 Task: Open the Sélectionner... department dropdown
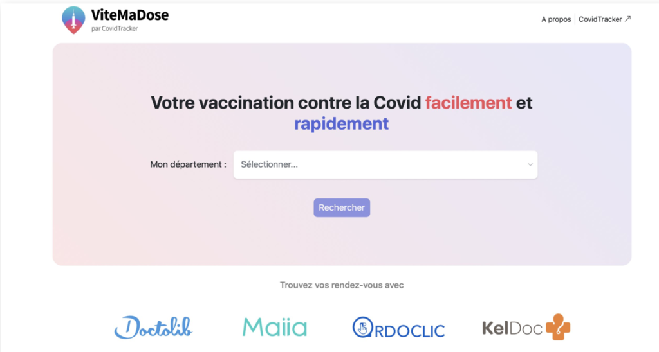[x=385, y=164]
